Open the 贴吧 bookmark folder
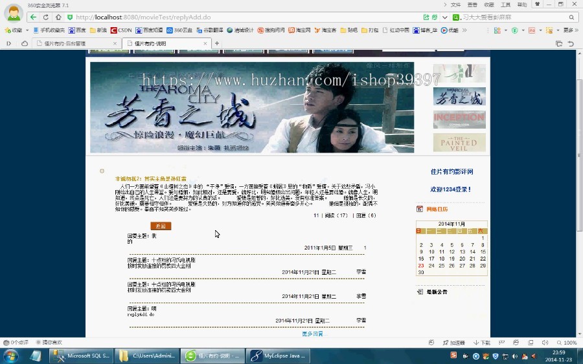This screenshot has width=583, height=364. 349,30
